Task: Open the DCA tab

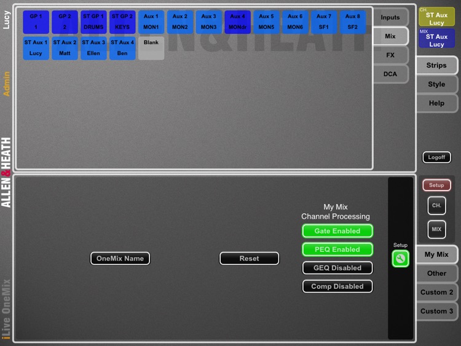Action: pos(390,74)
